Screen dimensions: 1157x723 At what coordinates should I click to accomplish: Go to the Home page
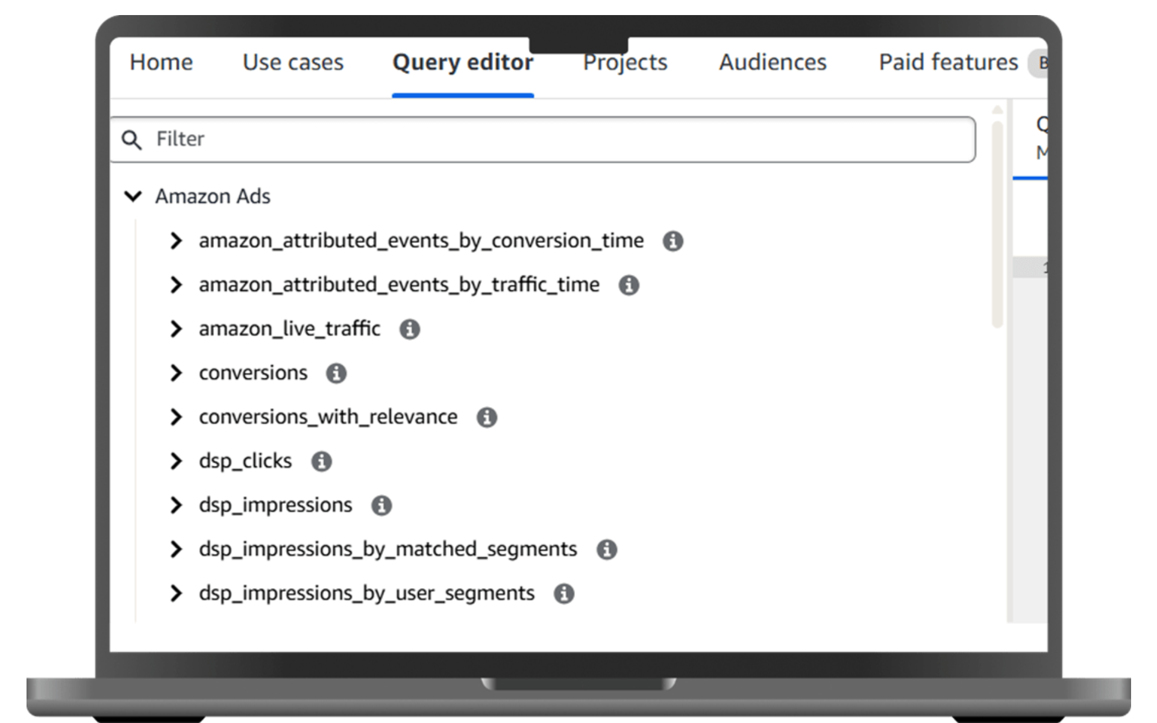[x=161, y=62]
